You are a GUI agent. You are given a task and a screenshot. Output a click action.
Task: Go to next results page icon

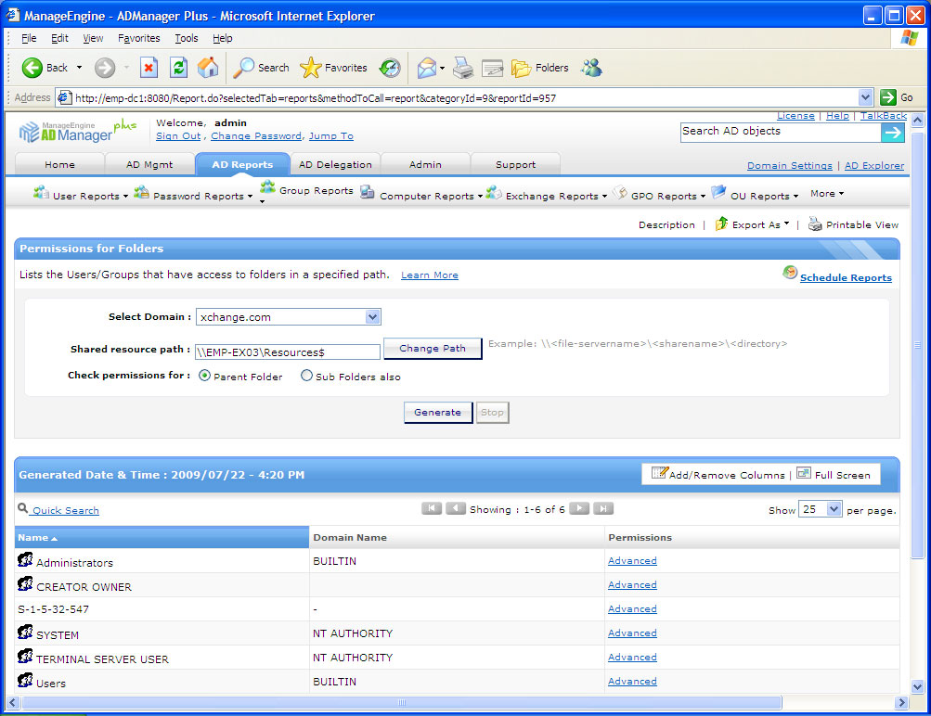point(579,508)
